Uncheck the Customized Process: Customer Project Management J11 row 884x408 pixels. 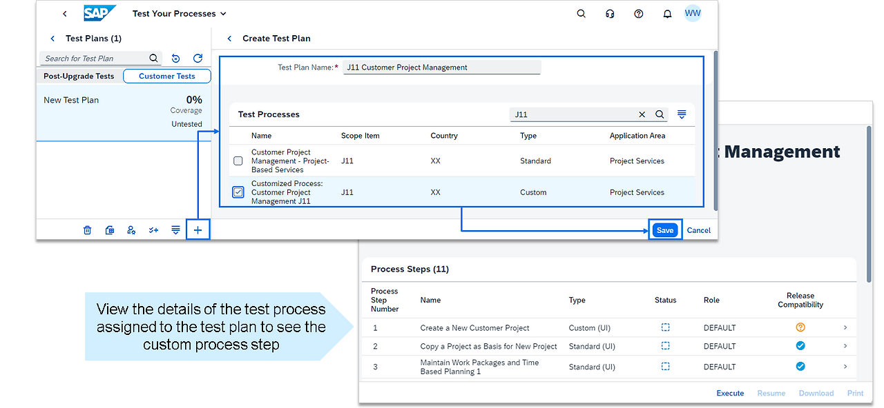tap(238, 192)
